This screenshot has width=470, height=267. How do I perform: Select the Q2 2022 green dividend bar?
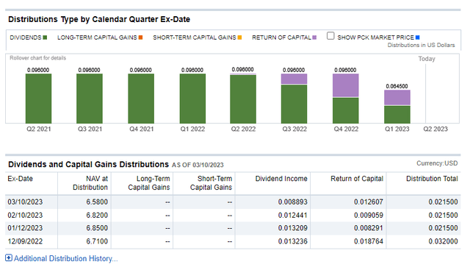coord(243,99)
